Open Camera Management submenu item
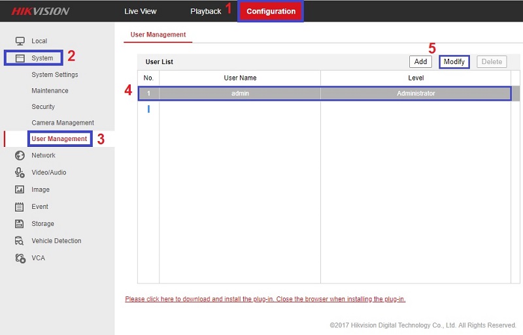Viewport: 523px width, 335px height. (63, 123)
